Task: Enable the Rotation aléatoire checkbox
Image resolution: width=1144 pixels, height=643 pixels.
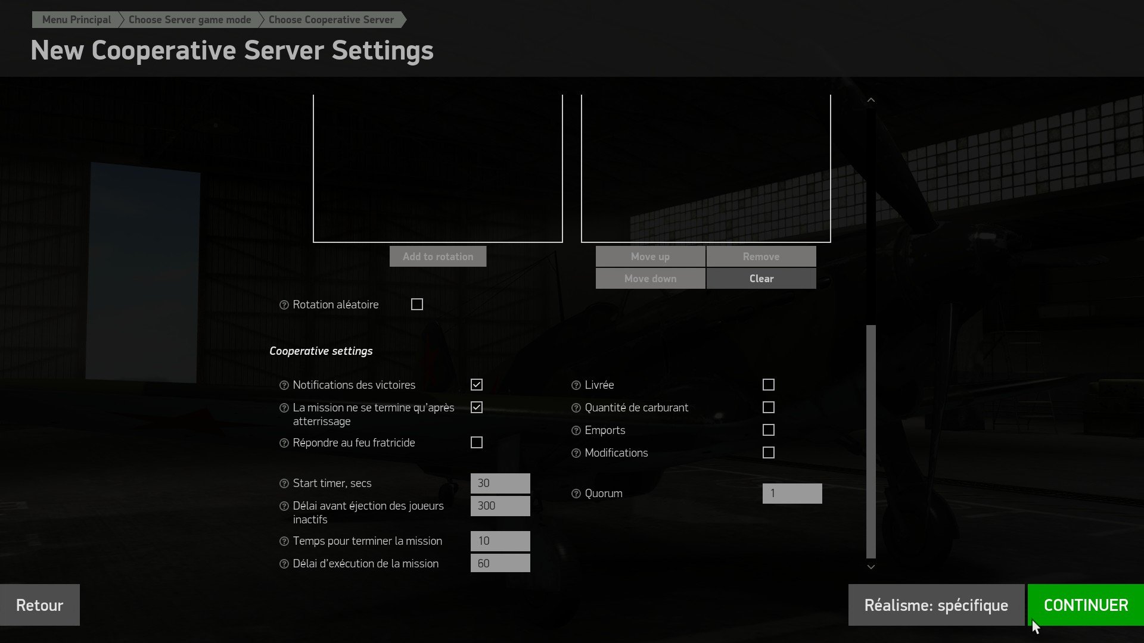Action: point(417,304)
